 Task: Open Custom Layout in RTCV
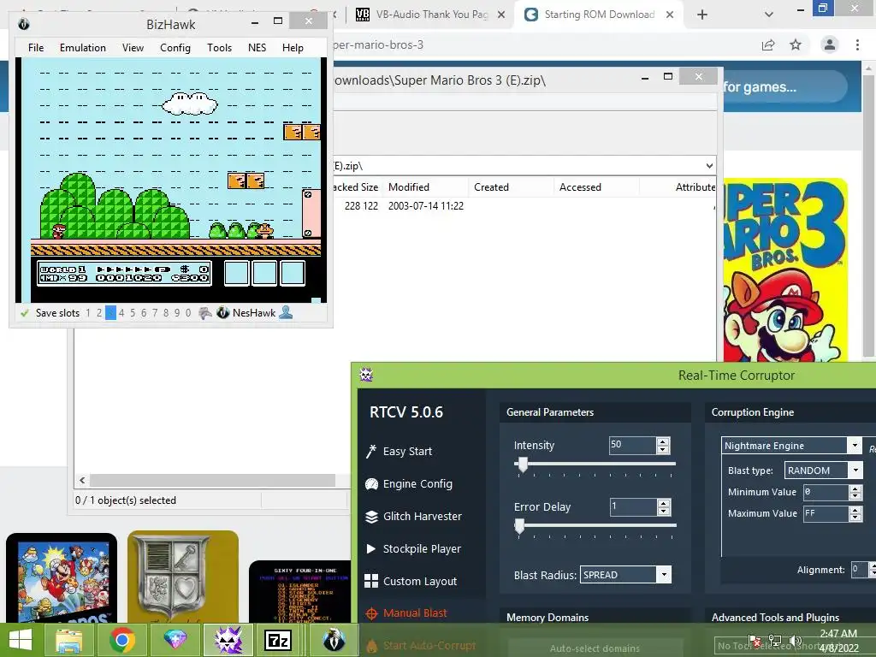411,581
